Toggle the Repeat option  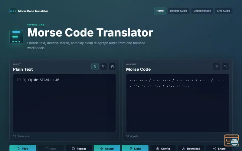(79, 148)
